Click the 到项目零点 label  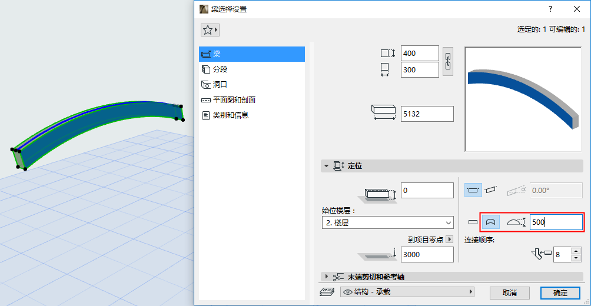pos(426,240)
